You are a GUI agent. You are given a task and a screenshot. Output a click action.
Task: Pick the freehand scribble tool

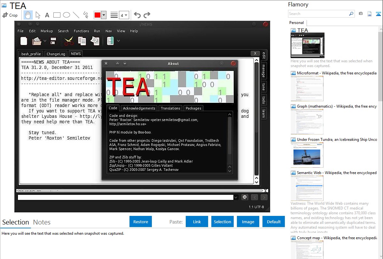(85, 15)
